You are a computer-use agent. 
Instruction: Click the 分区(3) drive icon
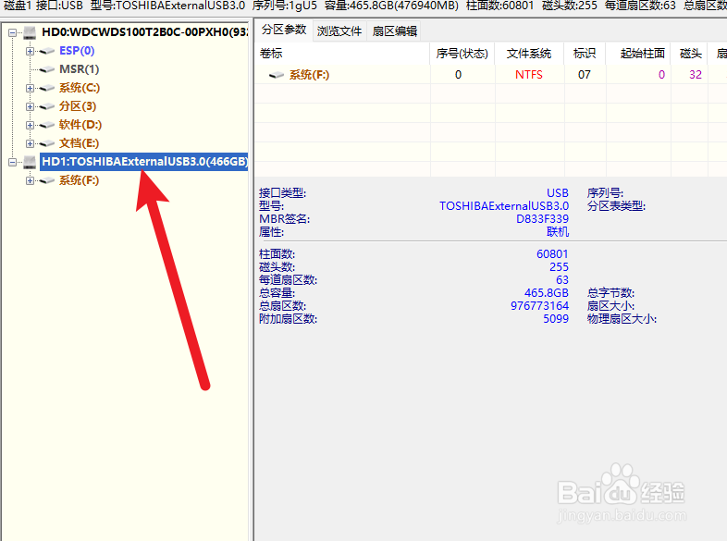pyautogui.click(x=47, y=106)
